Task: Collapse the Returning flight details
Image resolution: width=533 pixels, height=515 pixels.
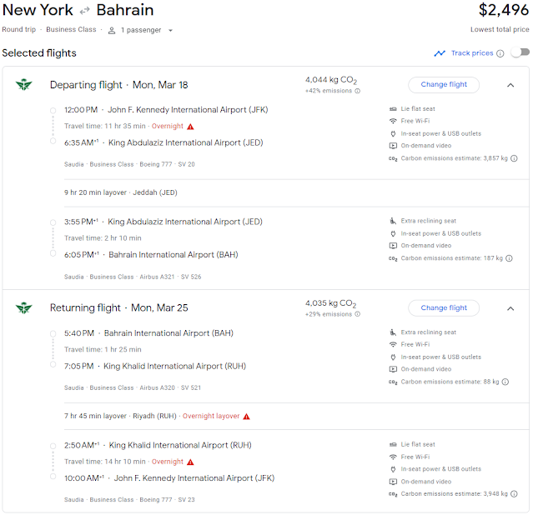Action: tap(510, 308)
